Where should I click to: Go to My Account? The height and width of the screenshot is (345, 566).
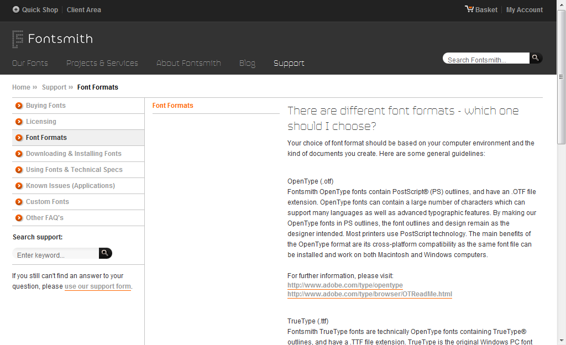pyautogui.click(x=525, y=10)
